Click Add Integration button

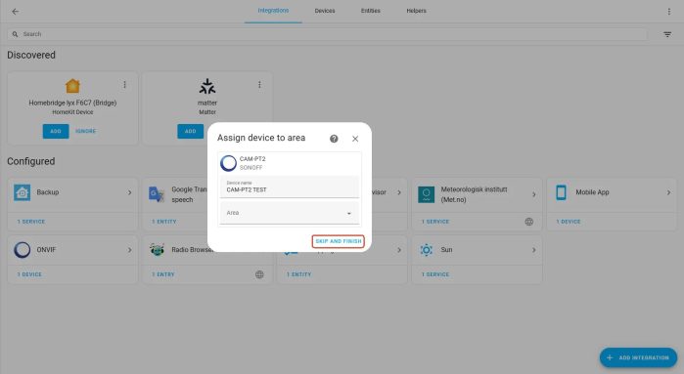coord(638,357)
